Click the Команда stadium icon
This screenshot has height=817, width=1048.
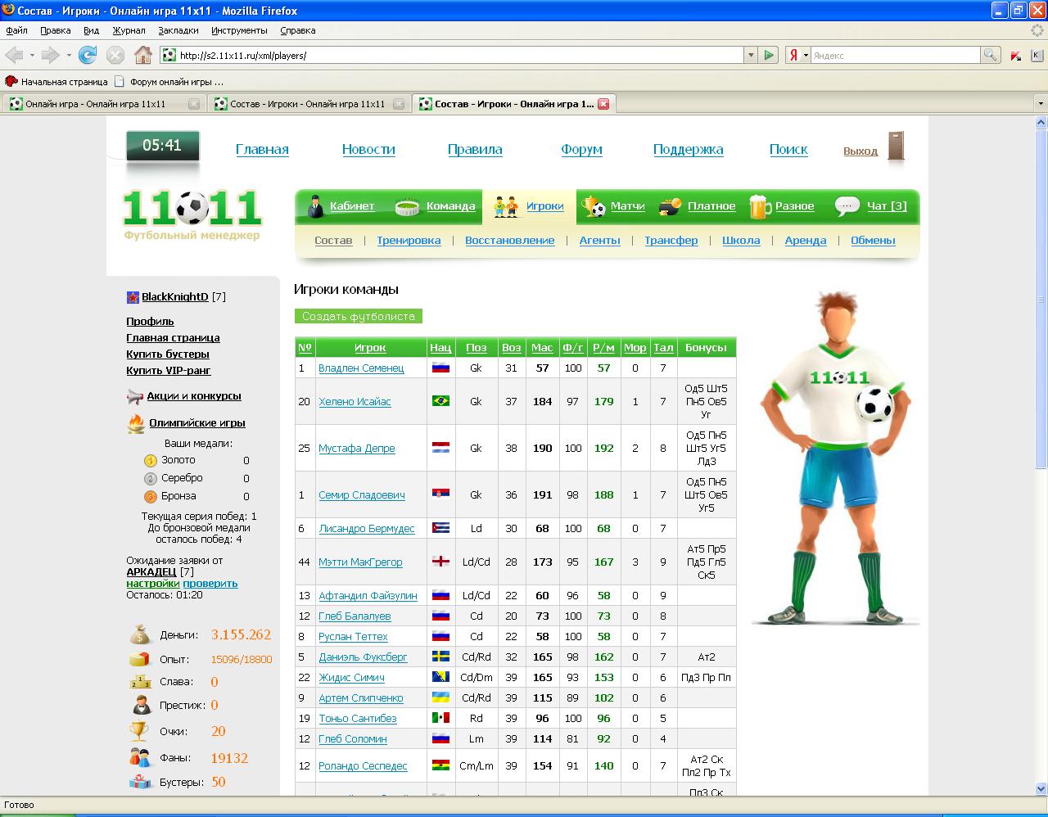click(x=408, y=206)
